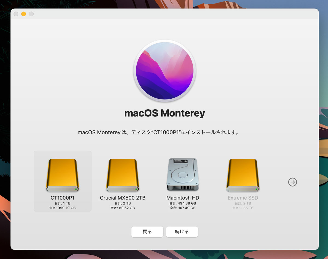Click the 空き: 999.79 GB free space text
This screenshot has height=259, width=328.
pos(63,208)
